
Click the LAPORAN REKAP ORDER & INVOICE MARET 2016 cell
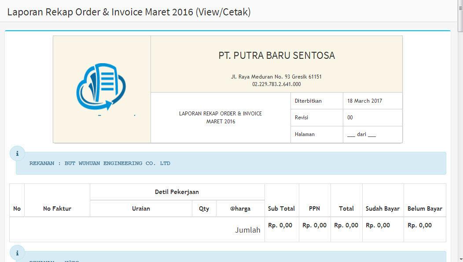[220, 118]
